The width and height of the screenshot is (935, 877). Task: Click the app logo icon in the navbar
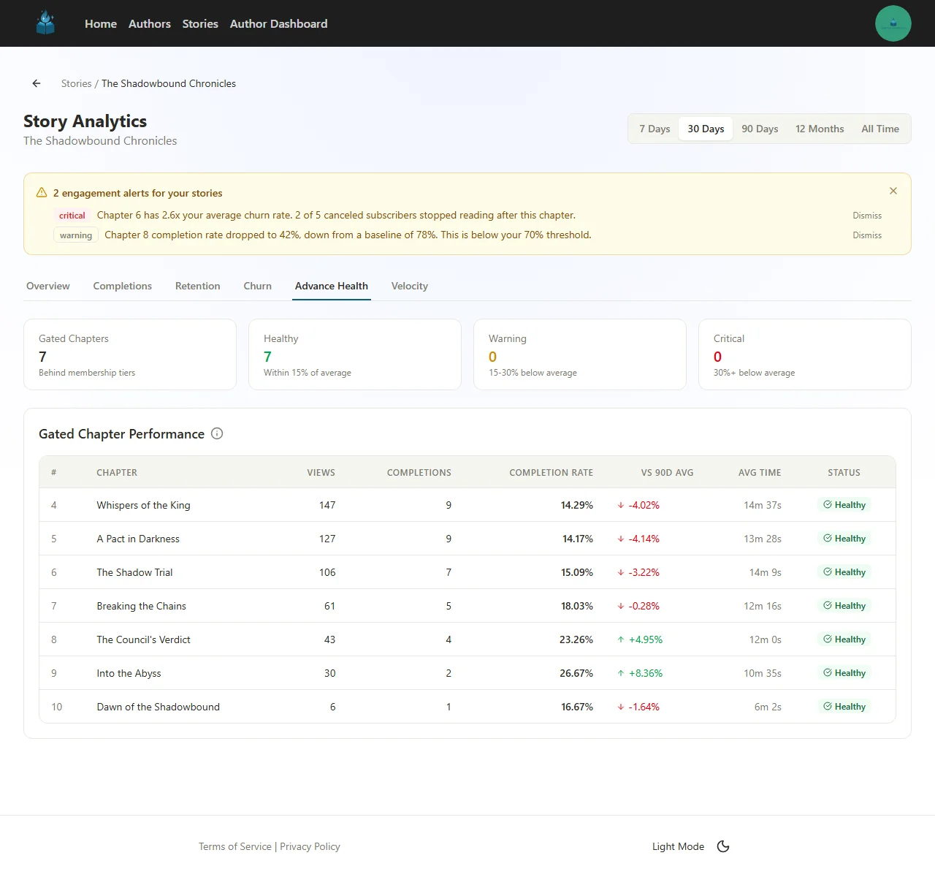click(x=45, y=23)
